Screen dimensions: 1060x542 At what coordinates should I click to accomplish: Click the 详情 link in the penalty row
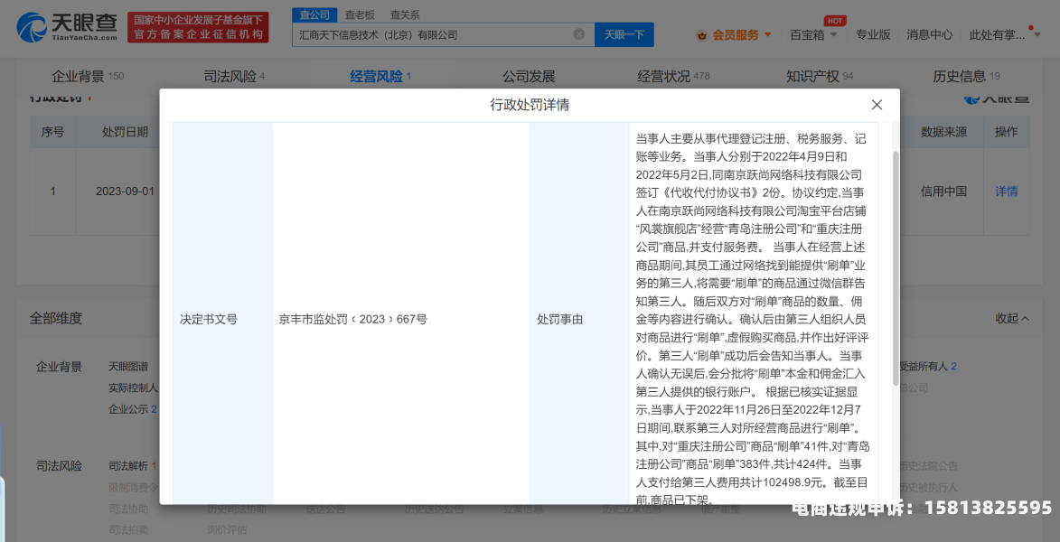1006,192
